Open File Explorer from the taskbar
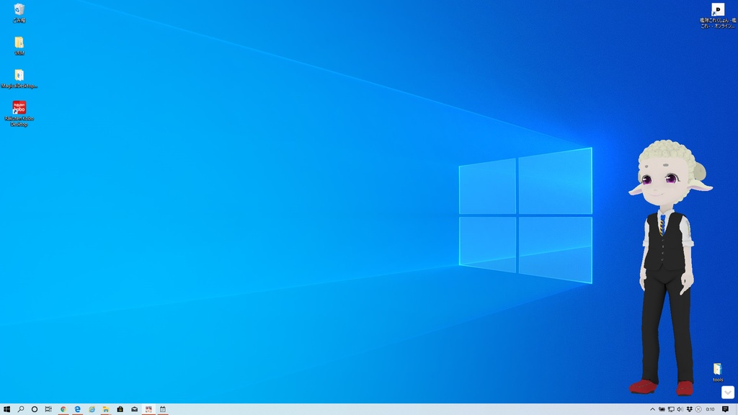Image resolution: width=738 pixels, height=415 pixels. pyautogui.click(x=106, y=409)
